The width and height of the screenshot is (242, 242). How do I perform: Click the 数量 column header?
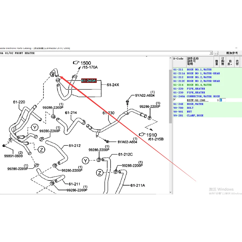(217, 62)
